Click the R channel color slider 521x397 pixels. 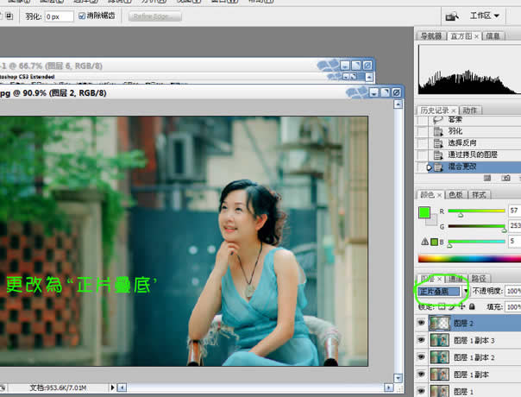476,211
